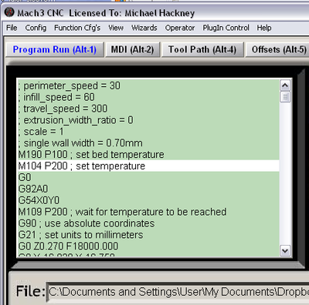This screenshot has width=309, height=305.
Task: Open the Config menu
Action: (36, 28)
